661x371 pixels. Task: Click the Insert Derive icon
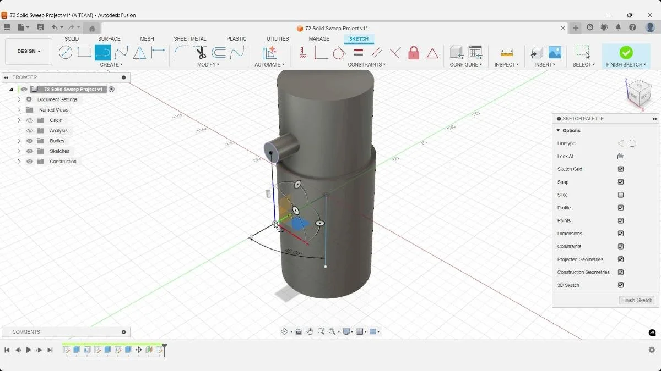537,53
